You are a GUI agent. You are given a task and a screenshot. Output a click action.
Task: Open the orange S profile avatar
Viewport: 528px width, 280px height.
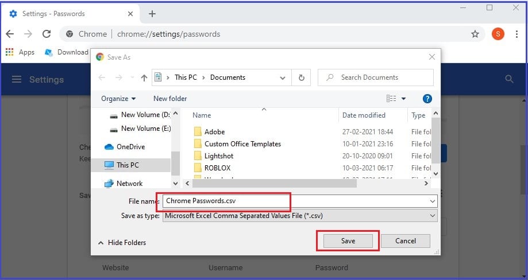click(498, 34)
